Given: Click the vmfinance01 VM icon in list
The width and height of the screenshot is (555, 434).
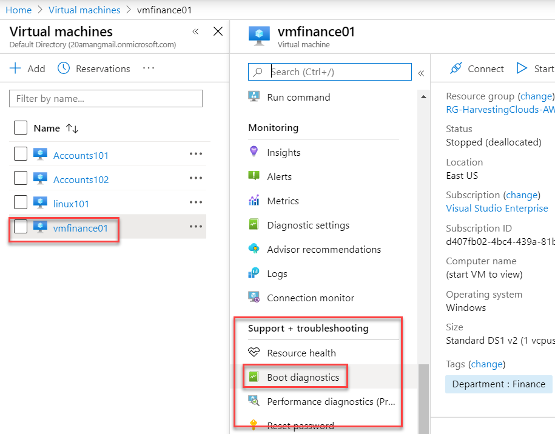Looking at the screenshot, I should 41,227.
